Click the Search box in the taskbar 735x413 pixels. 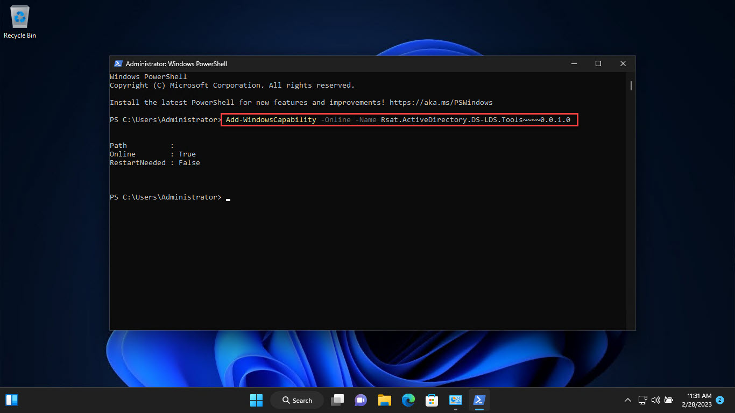click(297, 400)
